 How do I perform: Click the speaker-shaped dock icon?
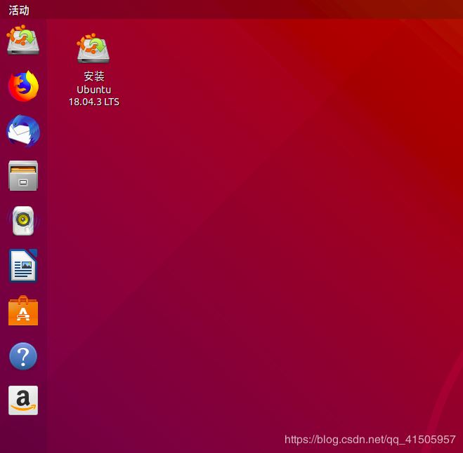(x=23, y=221)
